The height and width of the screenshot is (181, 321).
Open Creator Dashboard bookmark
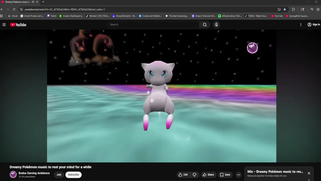tap(71, 16)
